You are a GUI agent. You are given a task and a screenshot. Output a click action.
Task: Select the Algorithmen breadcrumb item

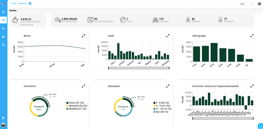23,4
